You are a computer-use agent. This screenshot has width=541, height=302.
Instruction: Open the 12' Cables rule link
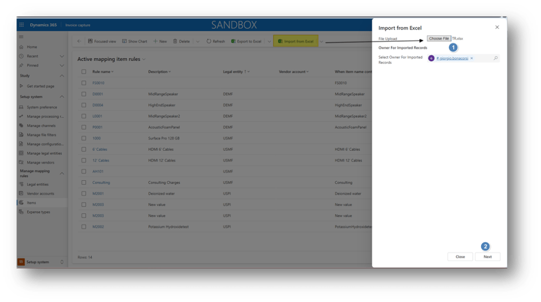[101, 161]
